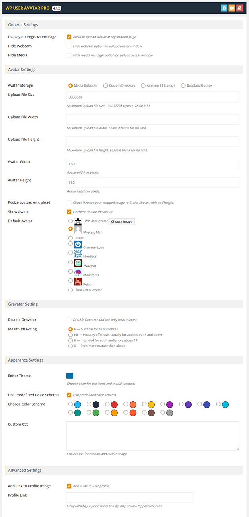Viewport: 249px width, 517px height.
Task: Click the 4.1.2 version badge
Action: pos(56,8)
